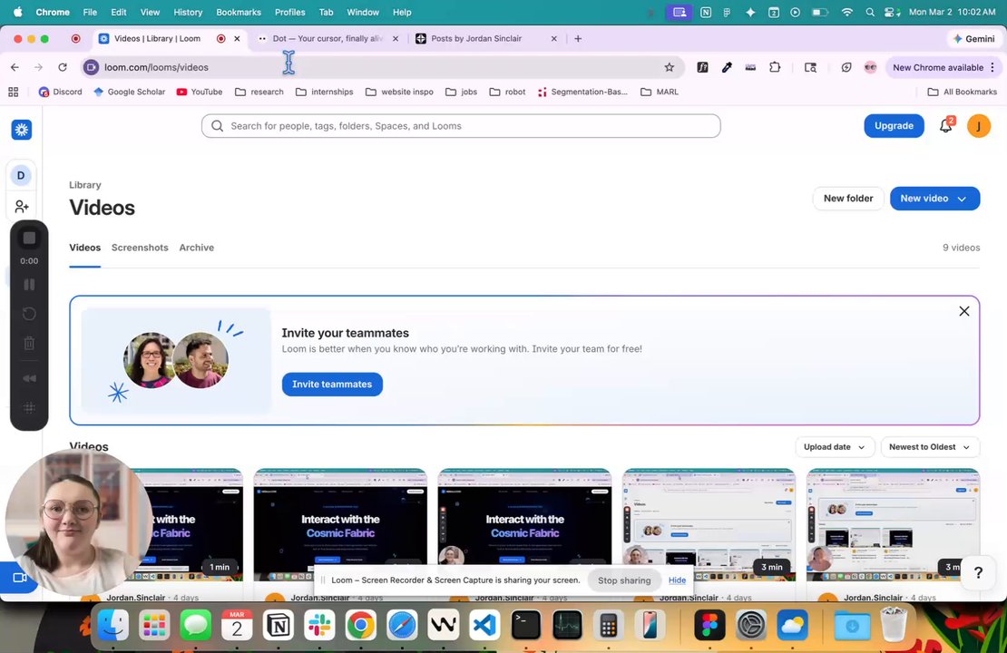Image resolution: width=1007 pixels, height=653 pixels.
Task: Open the Newest to Oldest dropdown
Action: pyautogui.click(x=929, y=447)
